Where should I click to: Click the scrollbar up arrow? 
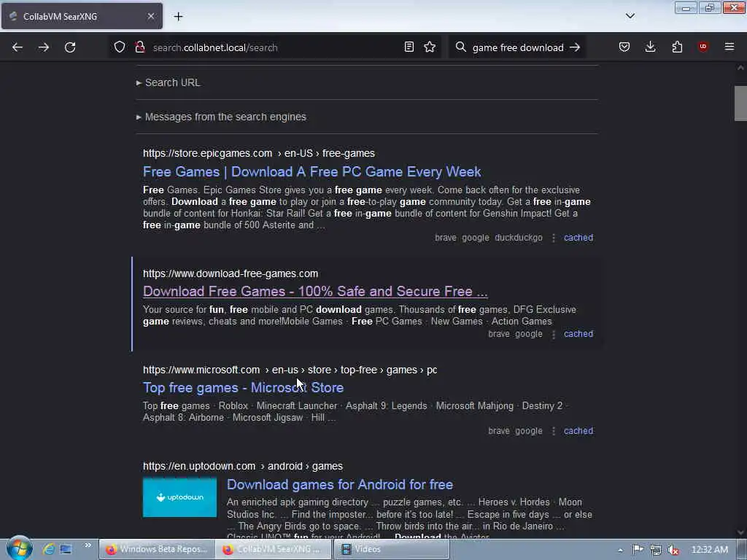coord(740,68)
